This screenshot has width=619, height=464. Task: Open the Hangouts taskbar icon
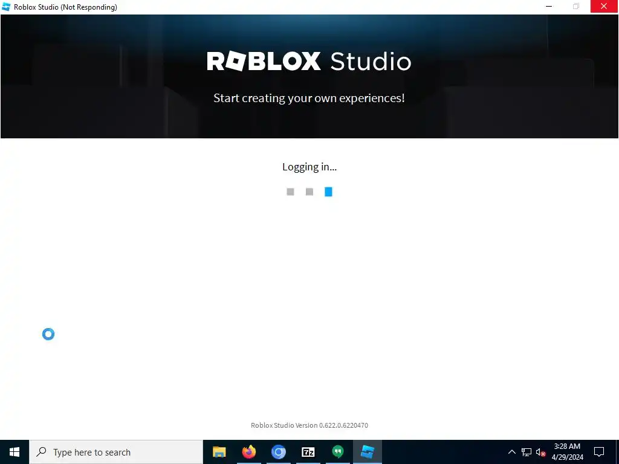pyautogui.click(x=337, y=452)
